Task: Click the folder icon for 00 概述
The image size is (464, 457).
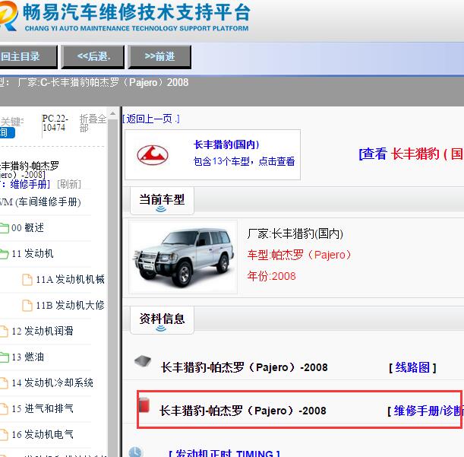Action: click(4, 228)
